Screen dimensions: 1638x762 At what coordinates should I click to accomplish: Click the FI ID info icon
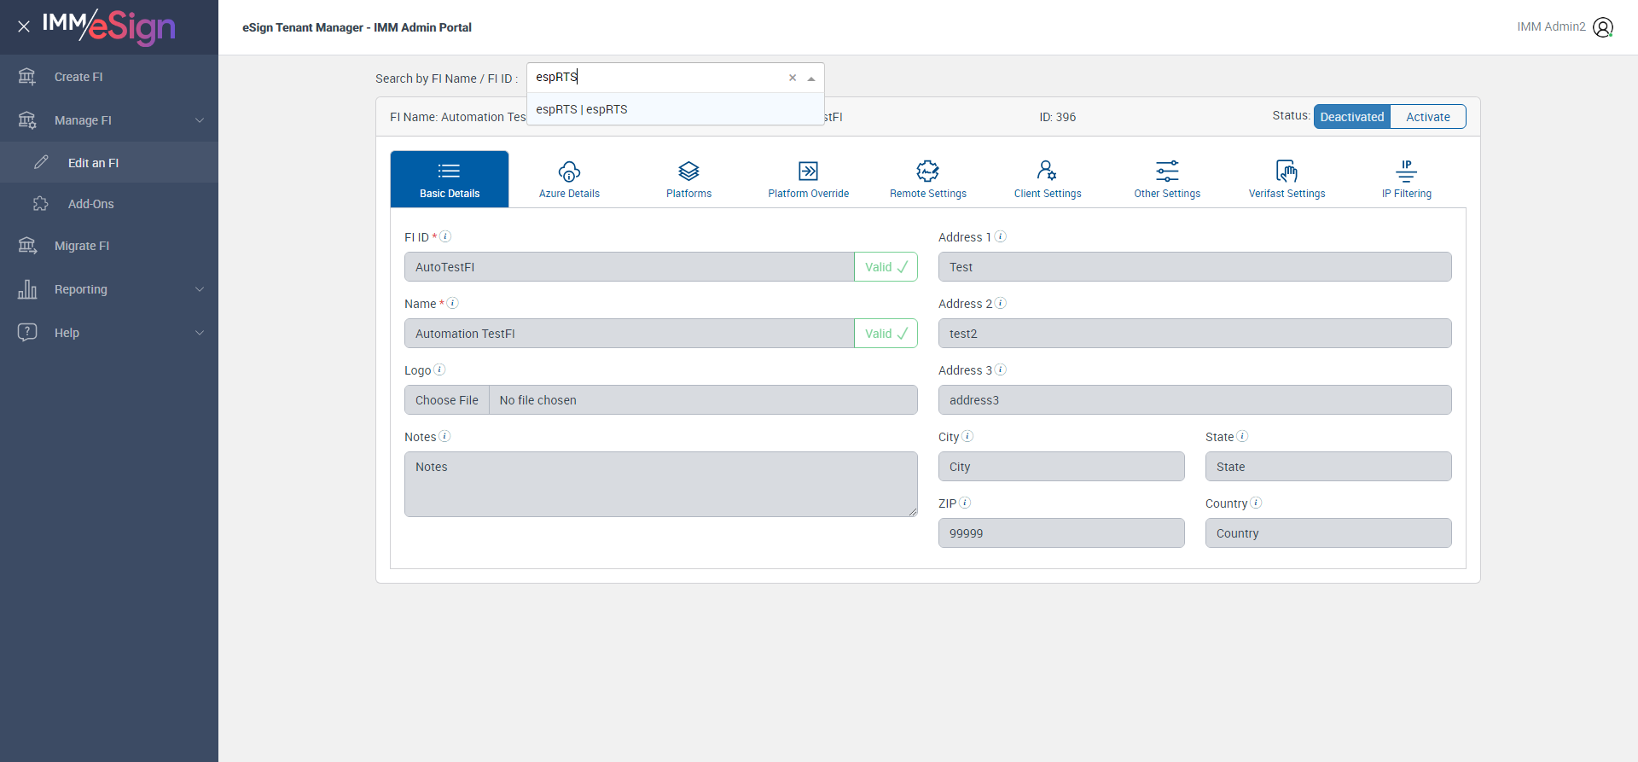[445, 236]
